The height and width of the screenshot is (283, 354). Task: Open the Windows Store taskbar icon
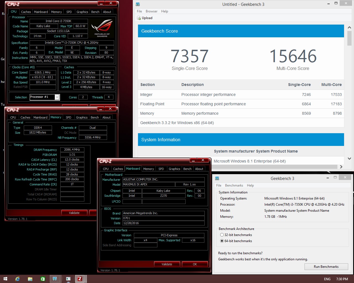[43, 279]
